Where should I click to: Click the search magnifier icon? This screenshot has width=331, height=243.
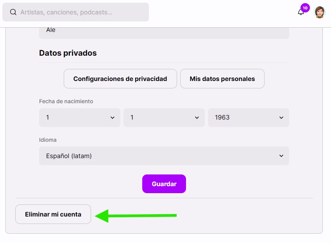pos(13,12)
